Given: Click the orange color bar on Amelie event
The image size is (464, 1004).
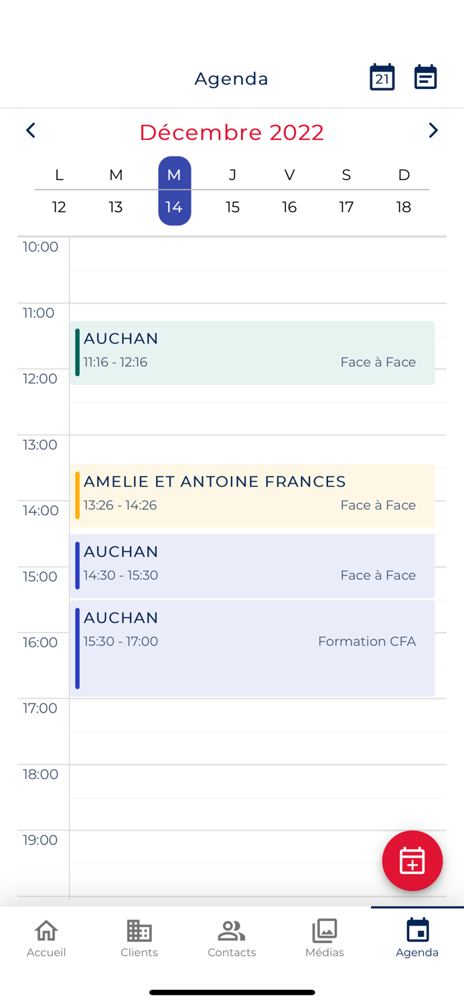Looking at the screenshot, I should tap(78, 495).
